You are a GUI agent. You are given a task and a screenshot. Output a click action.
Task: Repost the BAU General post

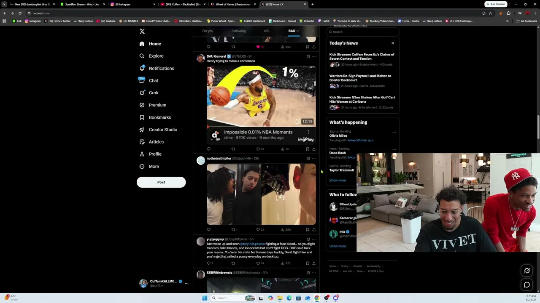[x=233, y=149]
